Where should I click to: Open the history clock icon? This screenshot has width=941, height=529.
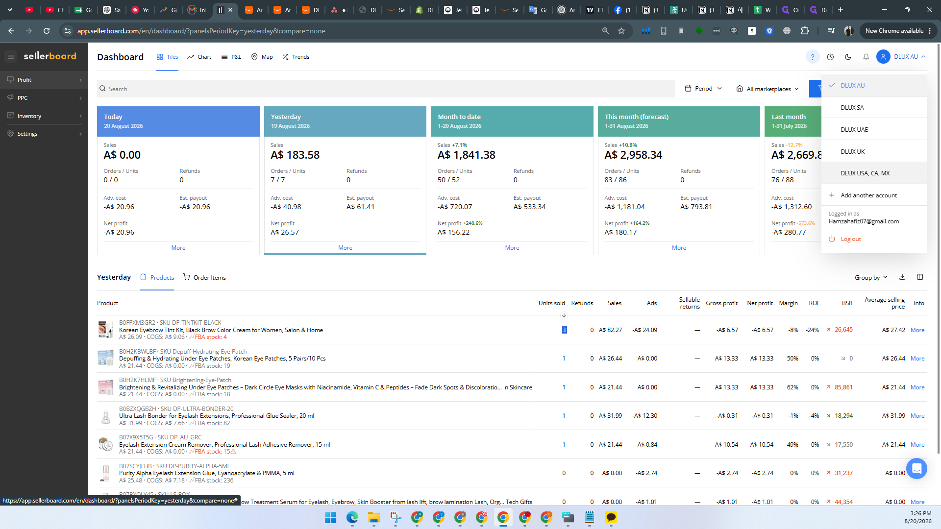point(830,57)
